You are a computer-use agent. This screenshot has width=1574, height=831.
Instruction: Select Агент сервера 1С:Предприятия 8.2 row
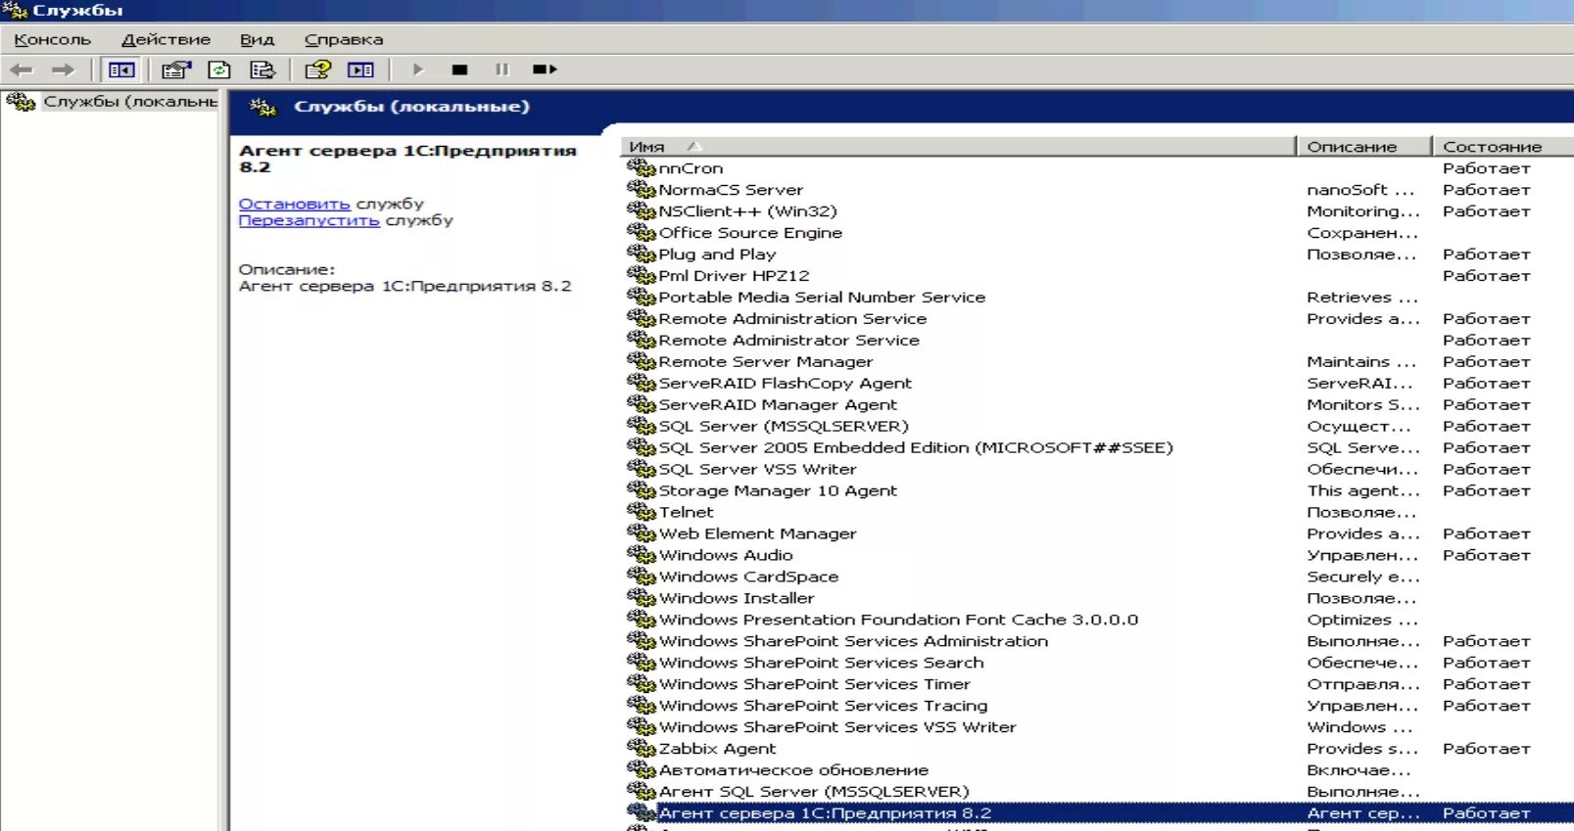tap(1097, 812)
